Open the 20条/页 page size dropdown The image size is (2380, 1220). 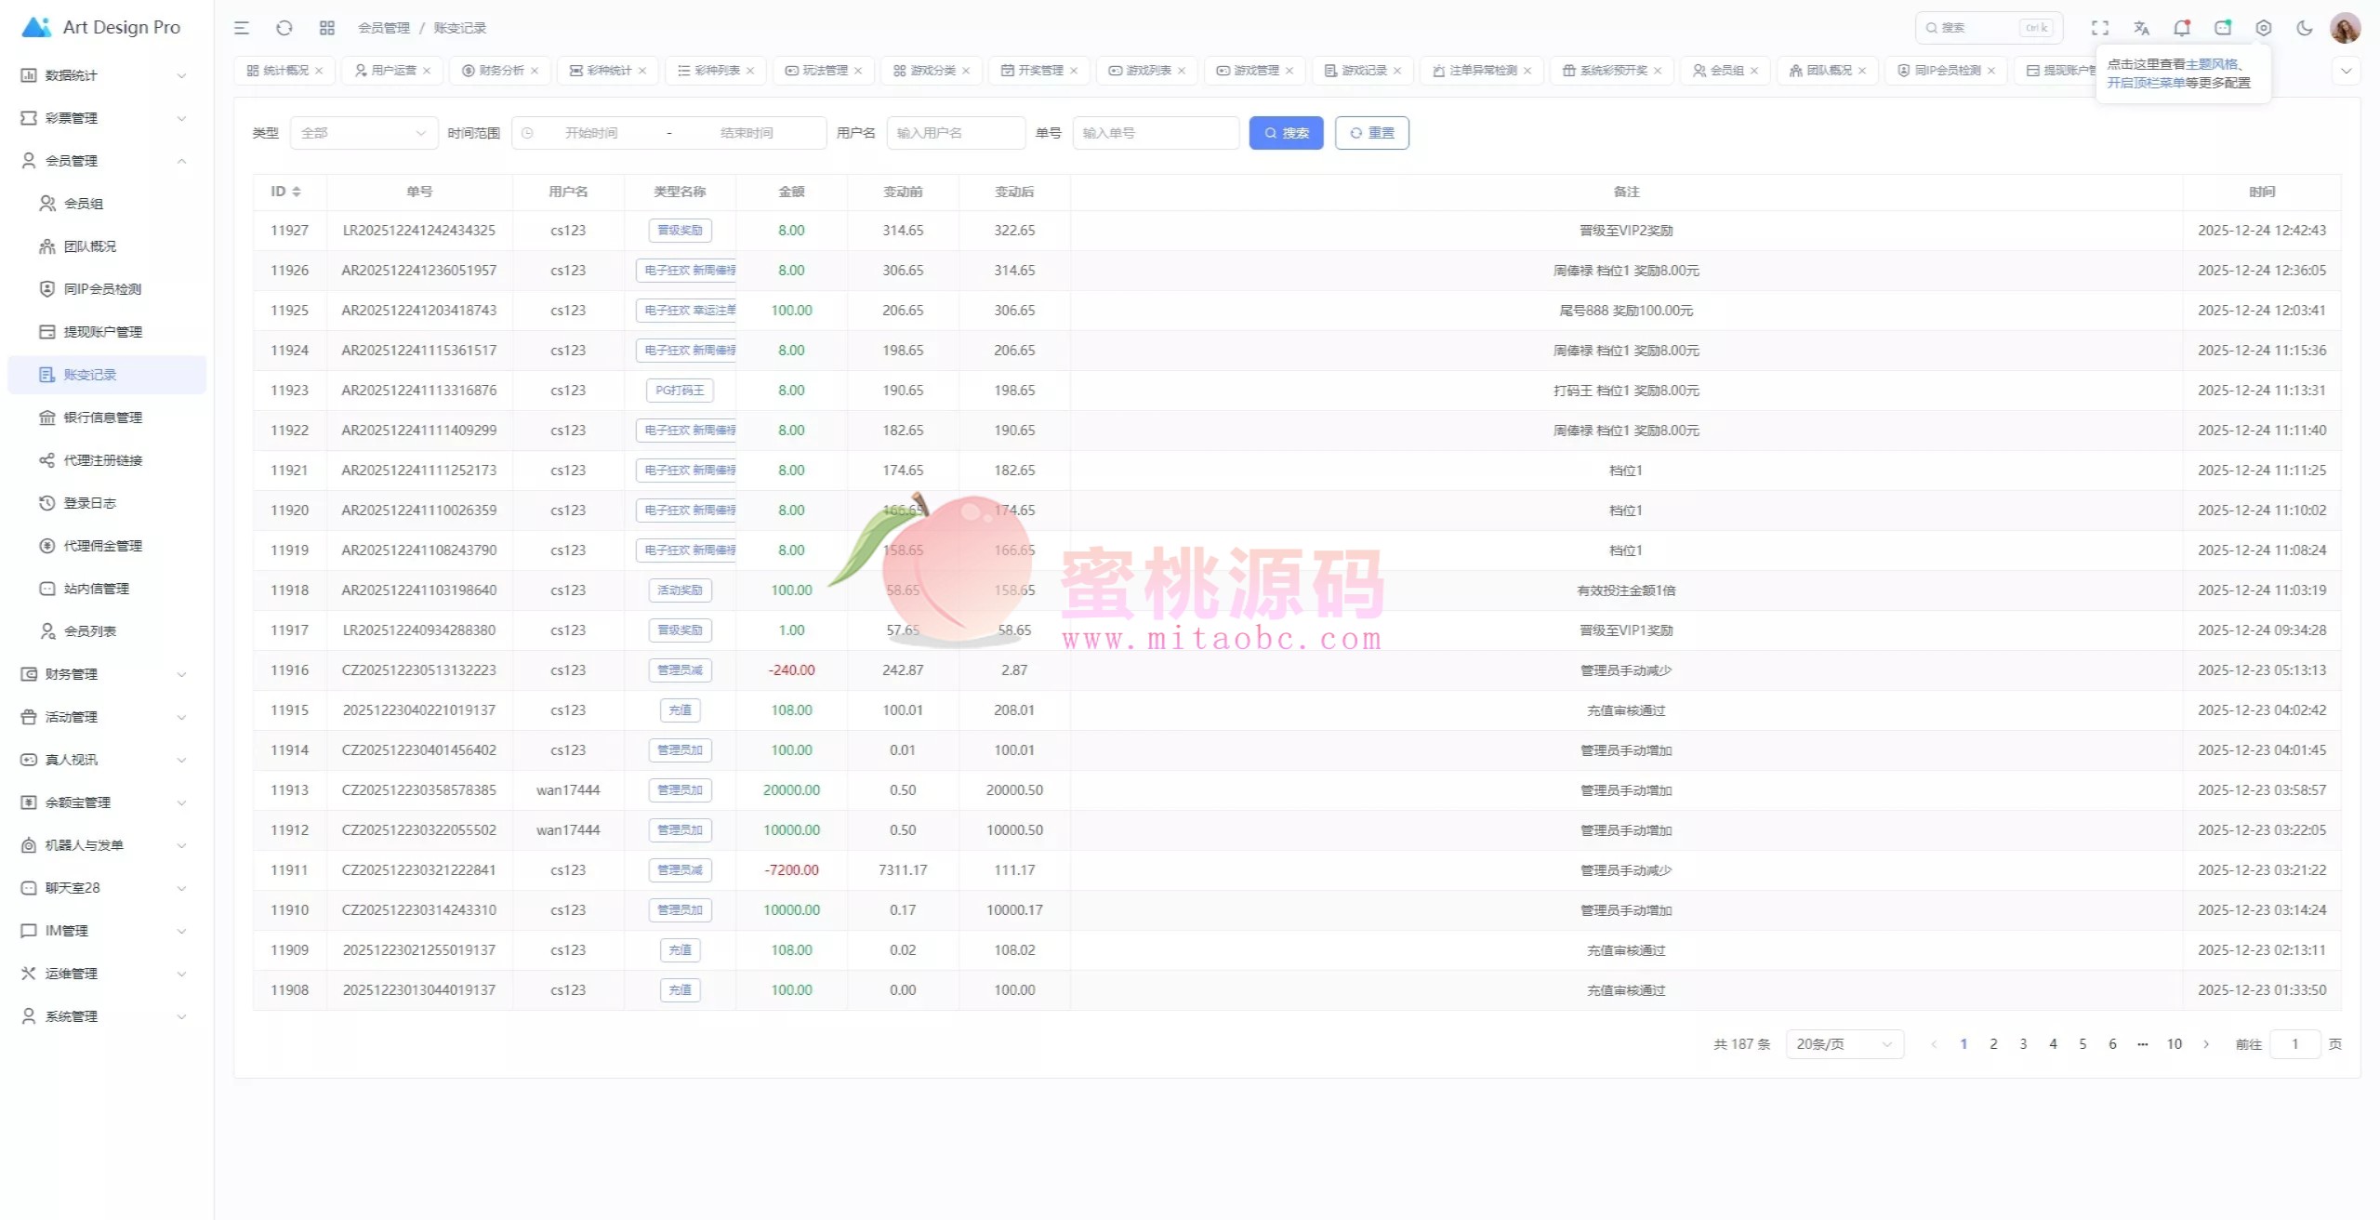[x=1844, y=1044]
